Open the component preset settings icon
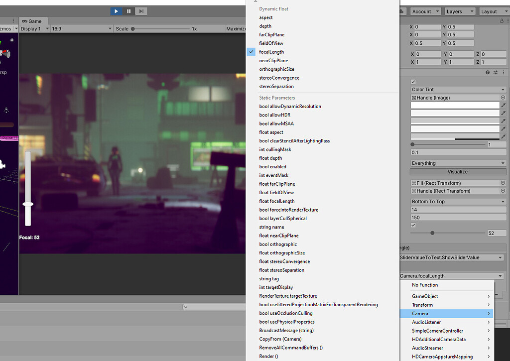 [x=496, y=73]
